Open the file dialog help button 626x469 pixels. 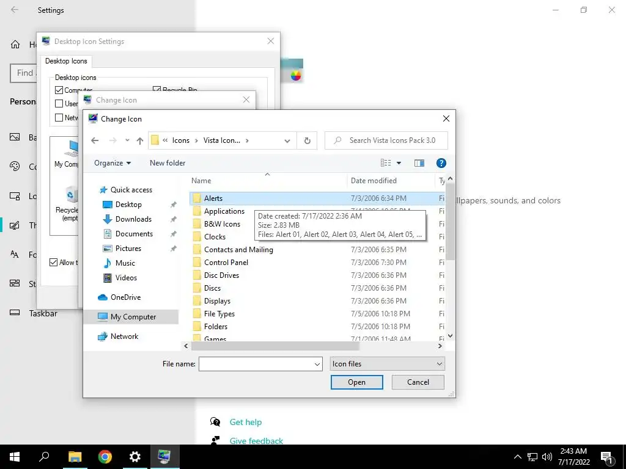point(441,163)
